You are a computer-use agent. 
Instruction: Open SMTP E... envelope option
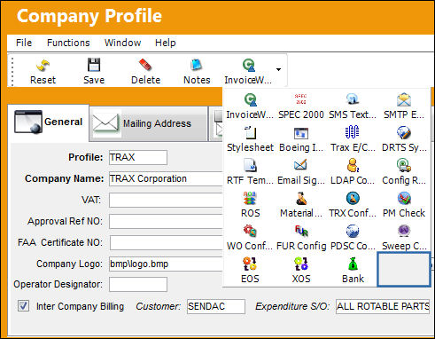[x=404, y=106]
